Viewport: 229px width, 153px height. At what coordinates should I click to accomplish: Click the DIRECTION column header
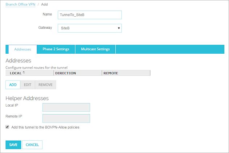(65, 73)
